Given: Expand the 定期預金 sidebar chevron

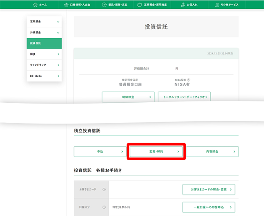Looking at the screenshot, I should pyautogui.click(x=58, y=22).
